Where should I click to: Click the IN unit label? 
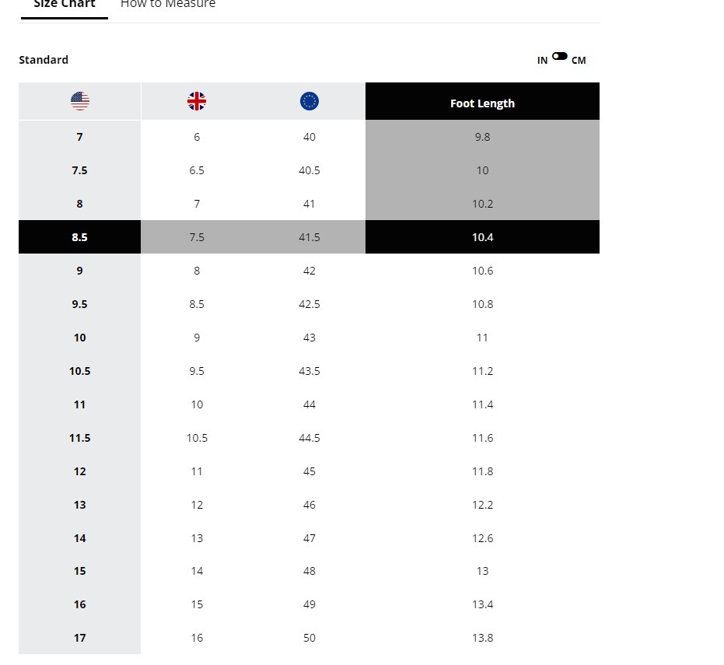[x=542, y=61]
